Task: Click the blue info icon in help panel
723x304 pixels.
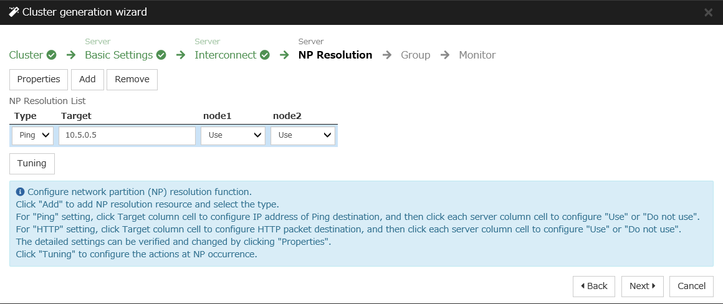Action: [20, 192]
